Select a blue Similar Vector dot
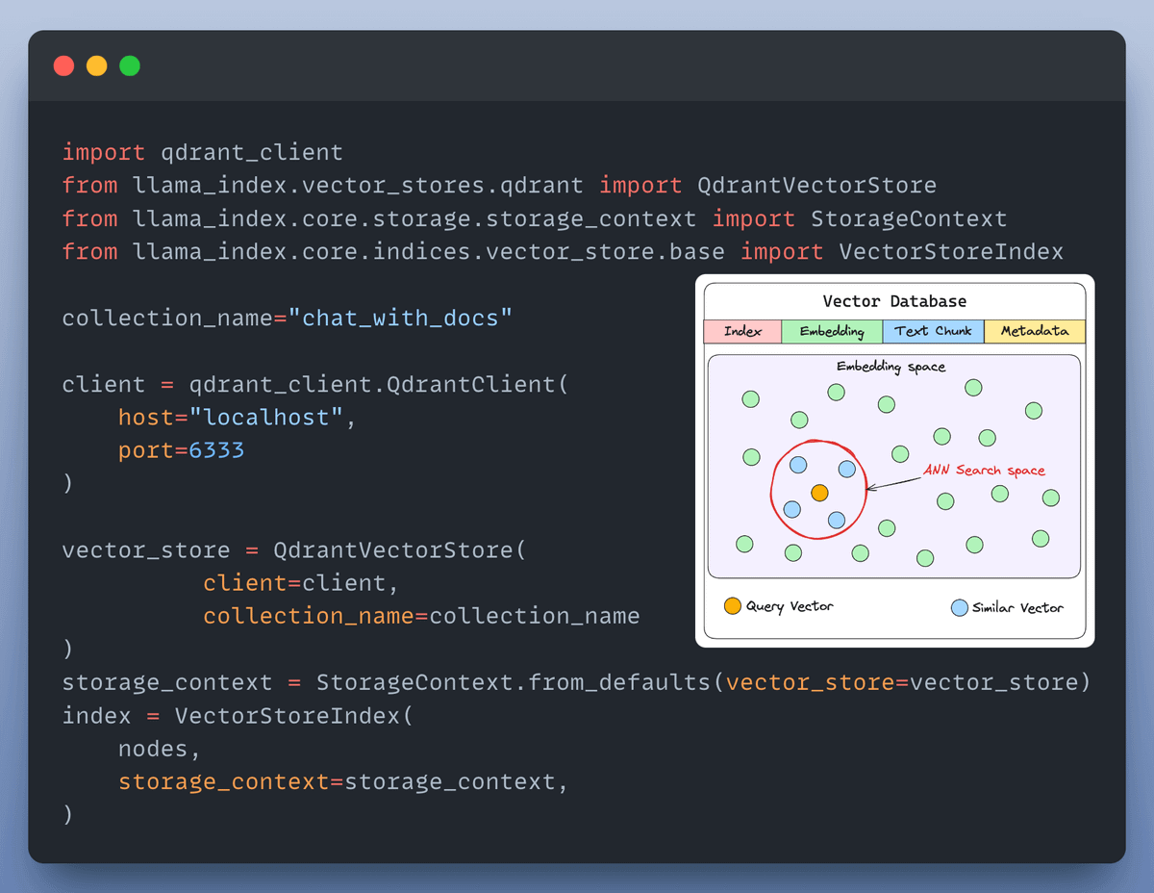The height and width of the screenshot is (893, 1154). (x=798, y=466)
